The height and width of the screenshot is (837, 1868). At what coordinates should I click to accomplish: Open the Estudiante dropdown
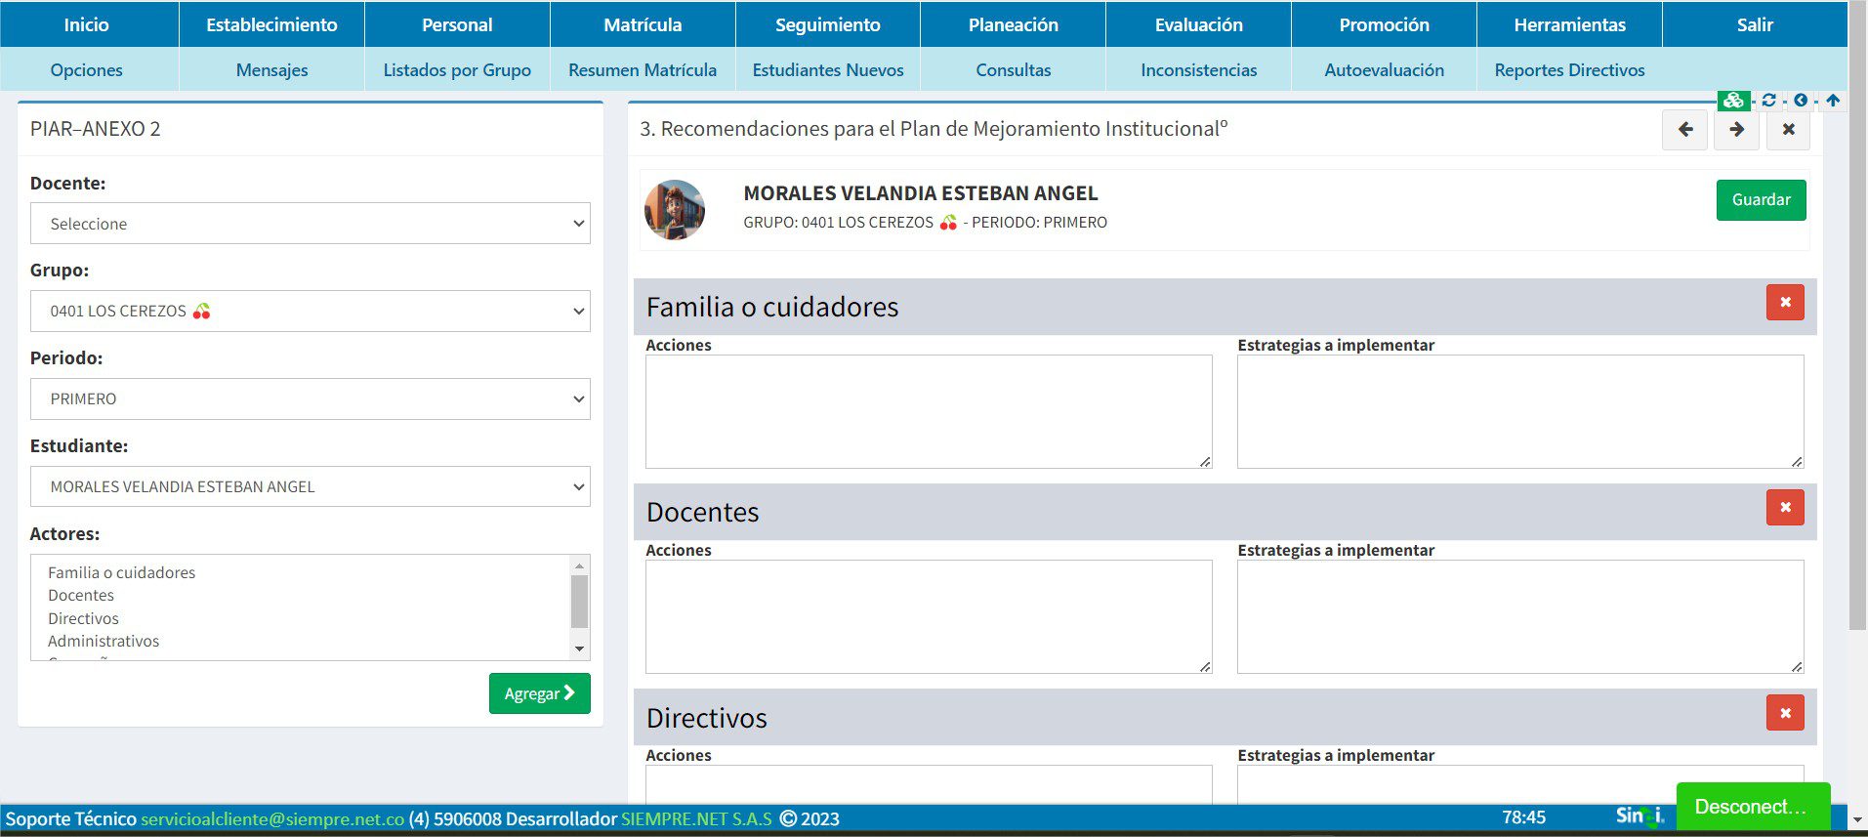311,486
